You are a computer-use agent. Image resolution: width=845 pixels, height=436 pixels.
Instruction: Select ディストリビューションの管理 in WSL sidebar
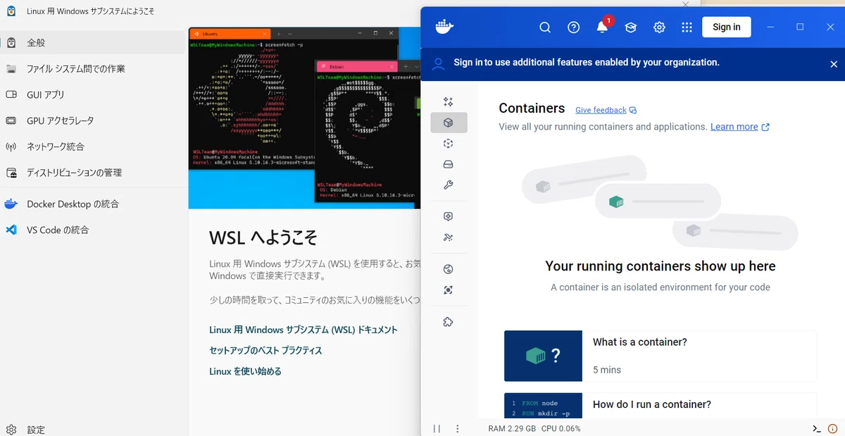[x=94, y=173]
